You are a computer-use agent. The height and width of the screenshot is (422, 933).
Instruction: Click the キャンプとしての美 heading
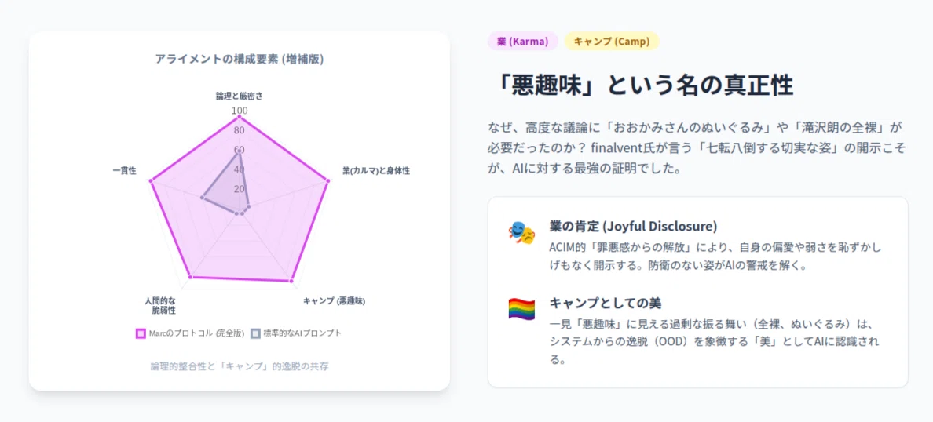[x=606, y=303]
